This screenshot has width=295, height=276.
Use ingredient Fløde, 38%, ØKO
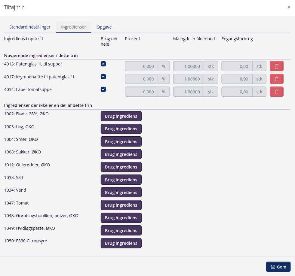pos(121,116)
